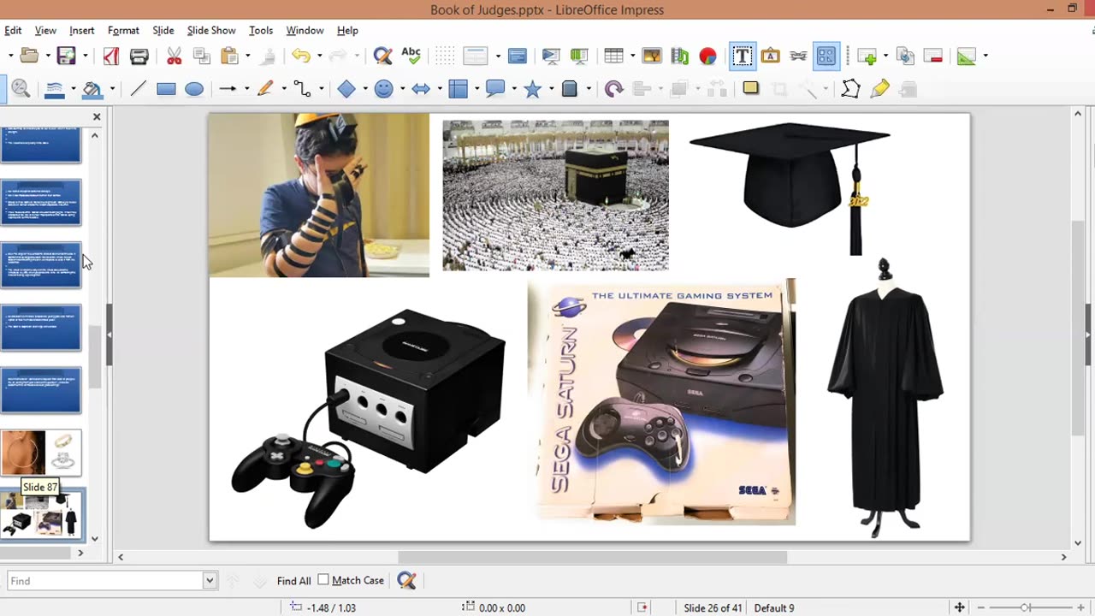Image resolution: width=1095 pixels, height=616 pixels.
Task: Open the Tools menu
Action: click(x=261, y=30)
